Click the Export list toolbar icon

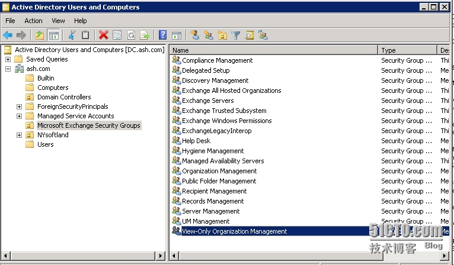144,35
